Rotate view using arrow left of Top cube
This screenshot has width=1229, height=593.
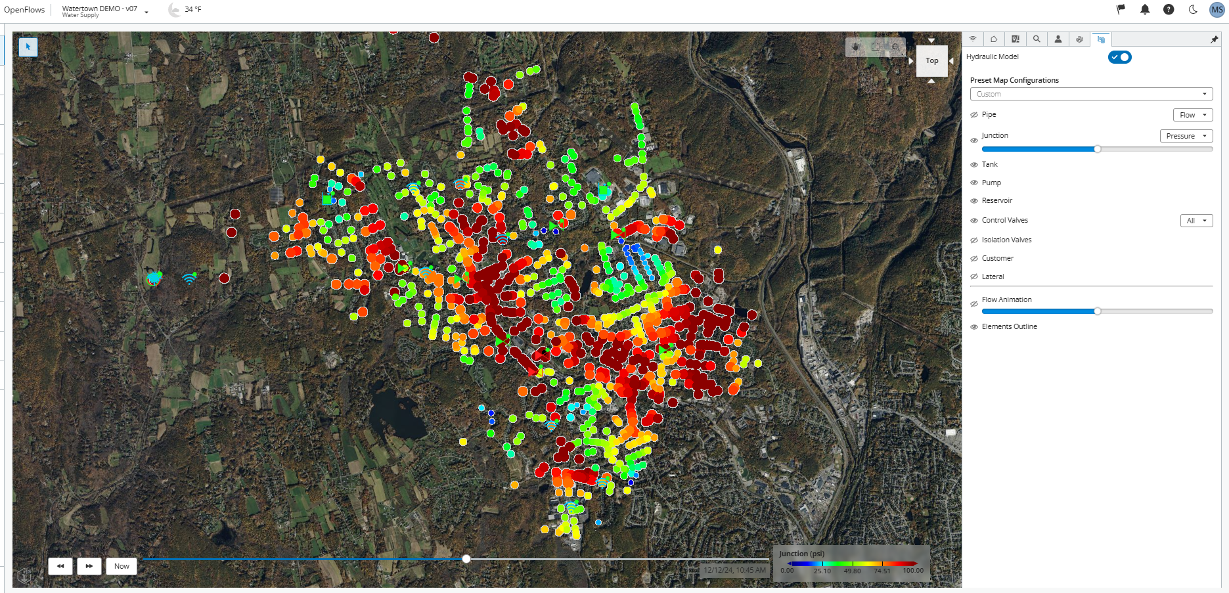click(x=911, y=60)
